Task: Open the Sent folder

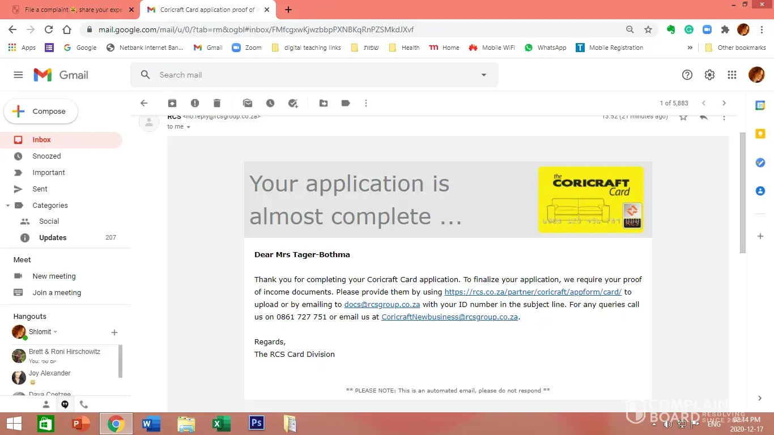Action: click(x=40, y=189)
